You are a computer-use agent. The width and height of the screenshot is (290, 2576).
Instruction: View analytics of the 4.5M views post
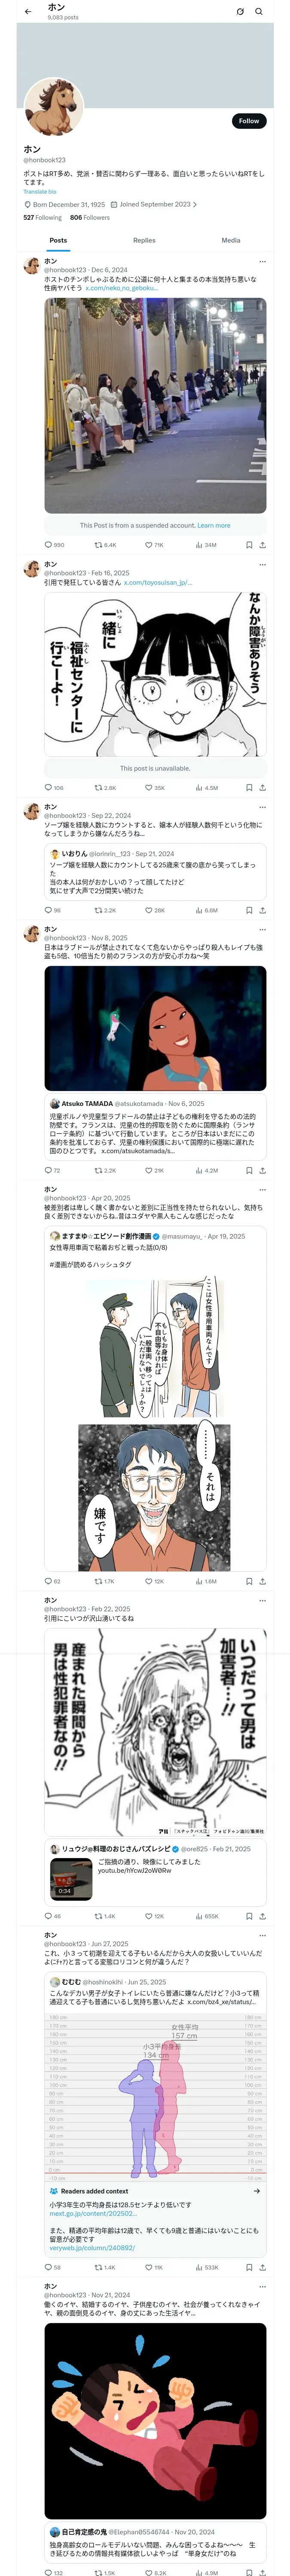click(x=206, y=788)
